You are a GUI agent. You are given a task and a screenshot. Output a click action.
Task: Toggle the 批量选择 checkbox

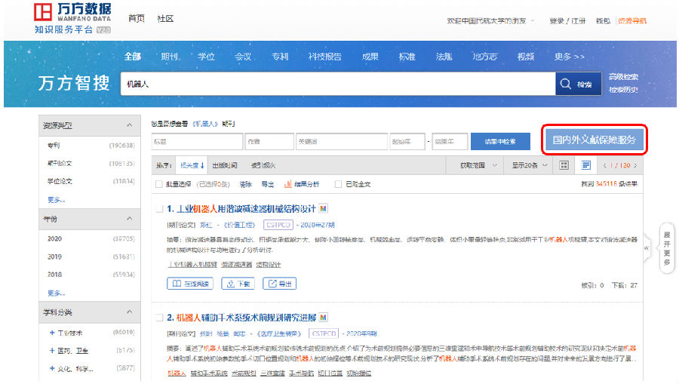point(158,183)
